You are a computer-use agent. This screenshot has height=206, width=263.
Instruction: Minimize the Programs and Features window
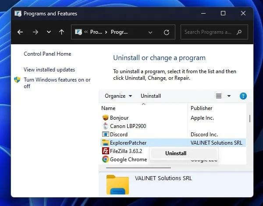point(203,13)
